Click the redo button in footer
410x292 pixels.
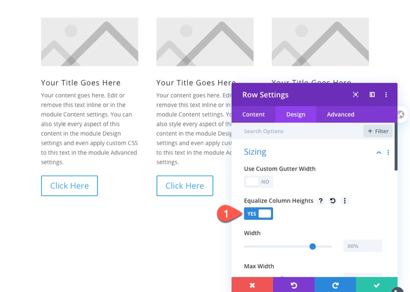pos(335,285)
